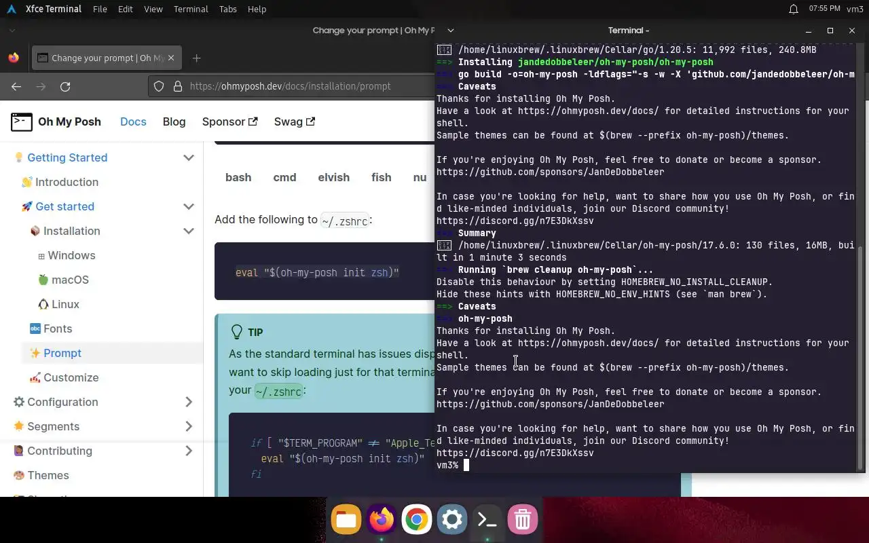The image size is (869, 543).
Task: Open a new Firefox tab
Action: click(x=196, y=58)
